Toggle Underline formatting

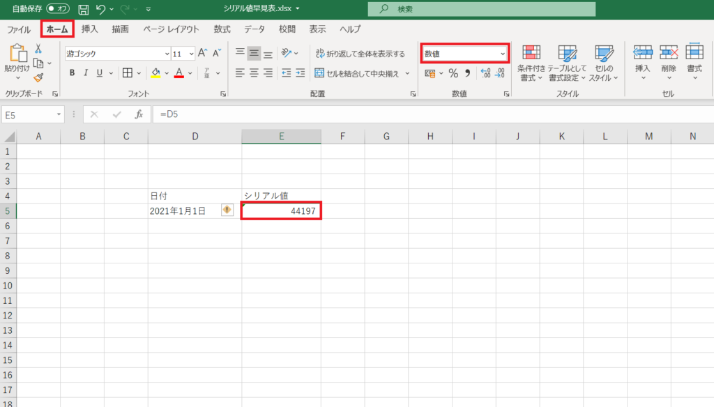point(99,73)
